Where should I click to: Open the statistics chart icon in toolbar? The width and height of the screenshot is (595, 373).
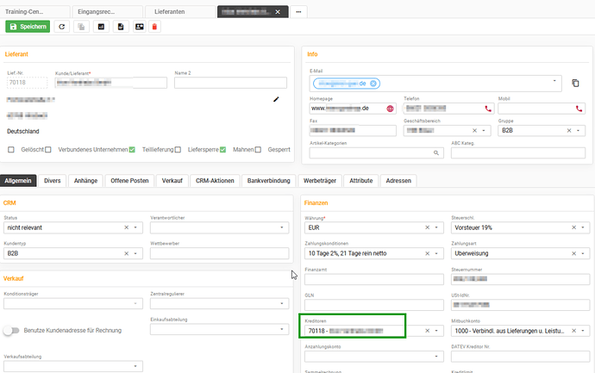[101, 27]
